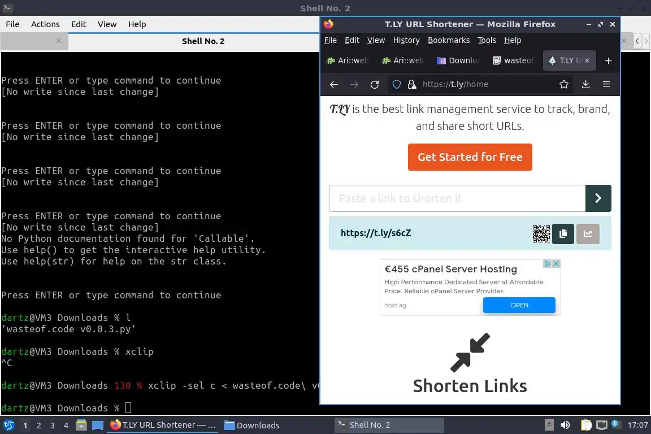
Task: Reload the T.LY page
Action: [375, 84]
